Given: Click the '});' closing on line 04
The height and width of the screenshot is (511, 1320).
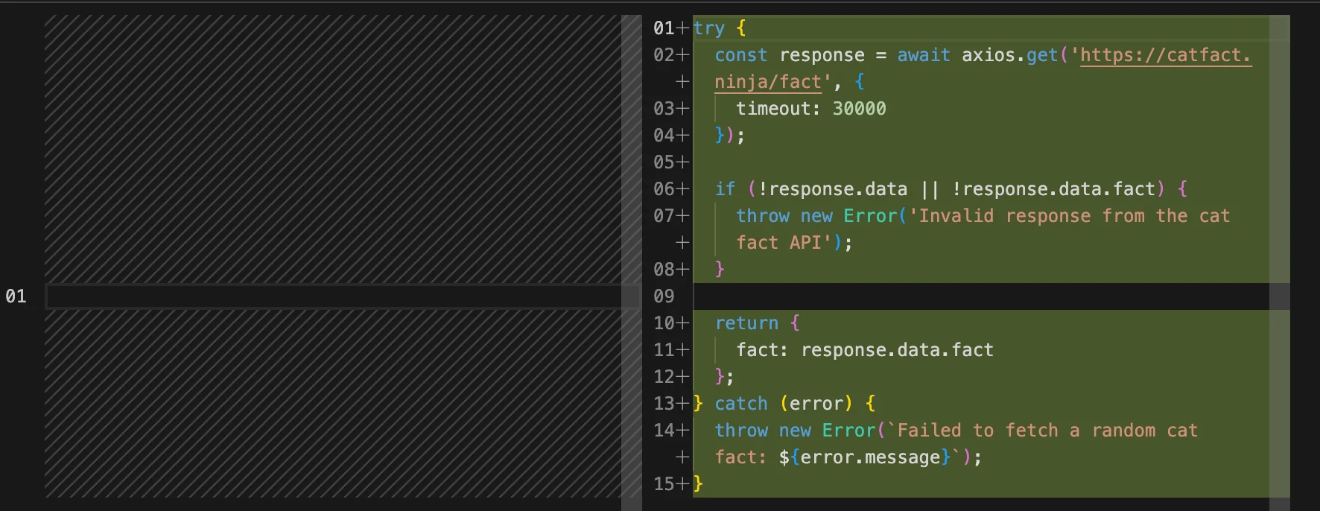Looking at the screenshot, I should point(729,136).
